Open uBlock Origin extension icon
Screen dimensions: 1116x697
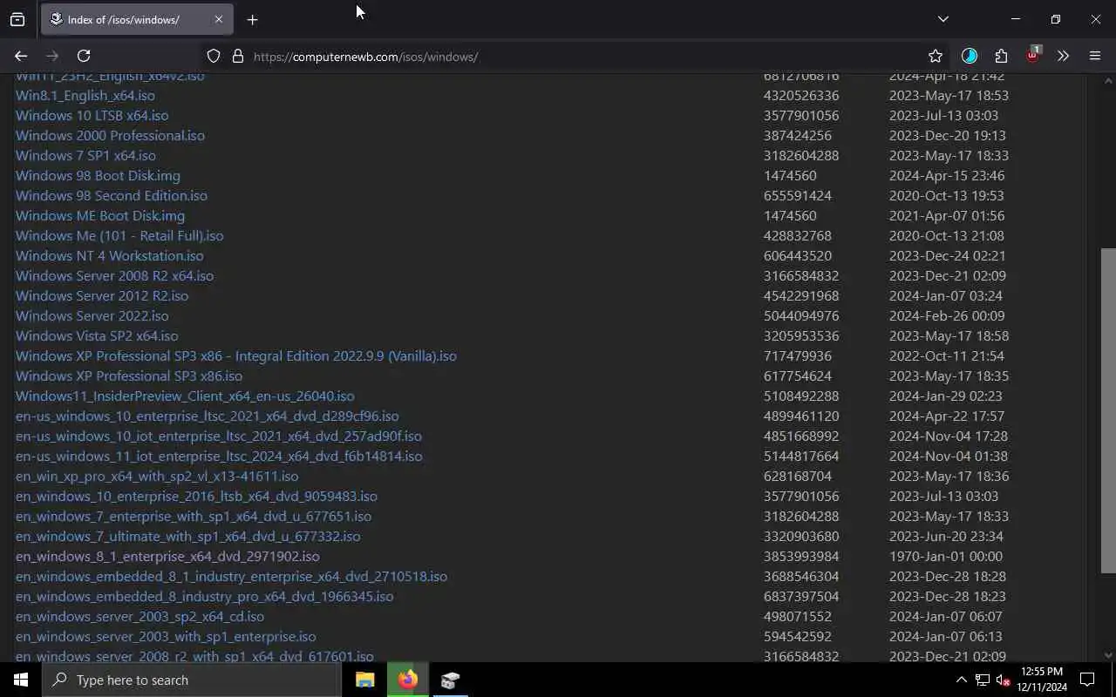click(1033, 56)
